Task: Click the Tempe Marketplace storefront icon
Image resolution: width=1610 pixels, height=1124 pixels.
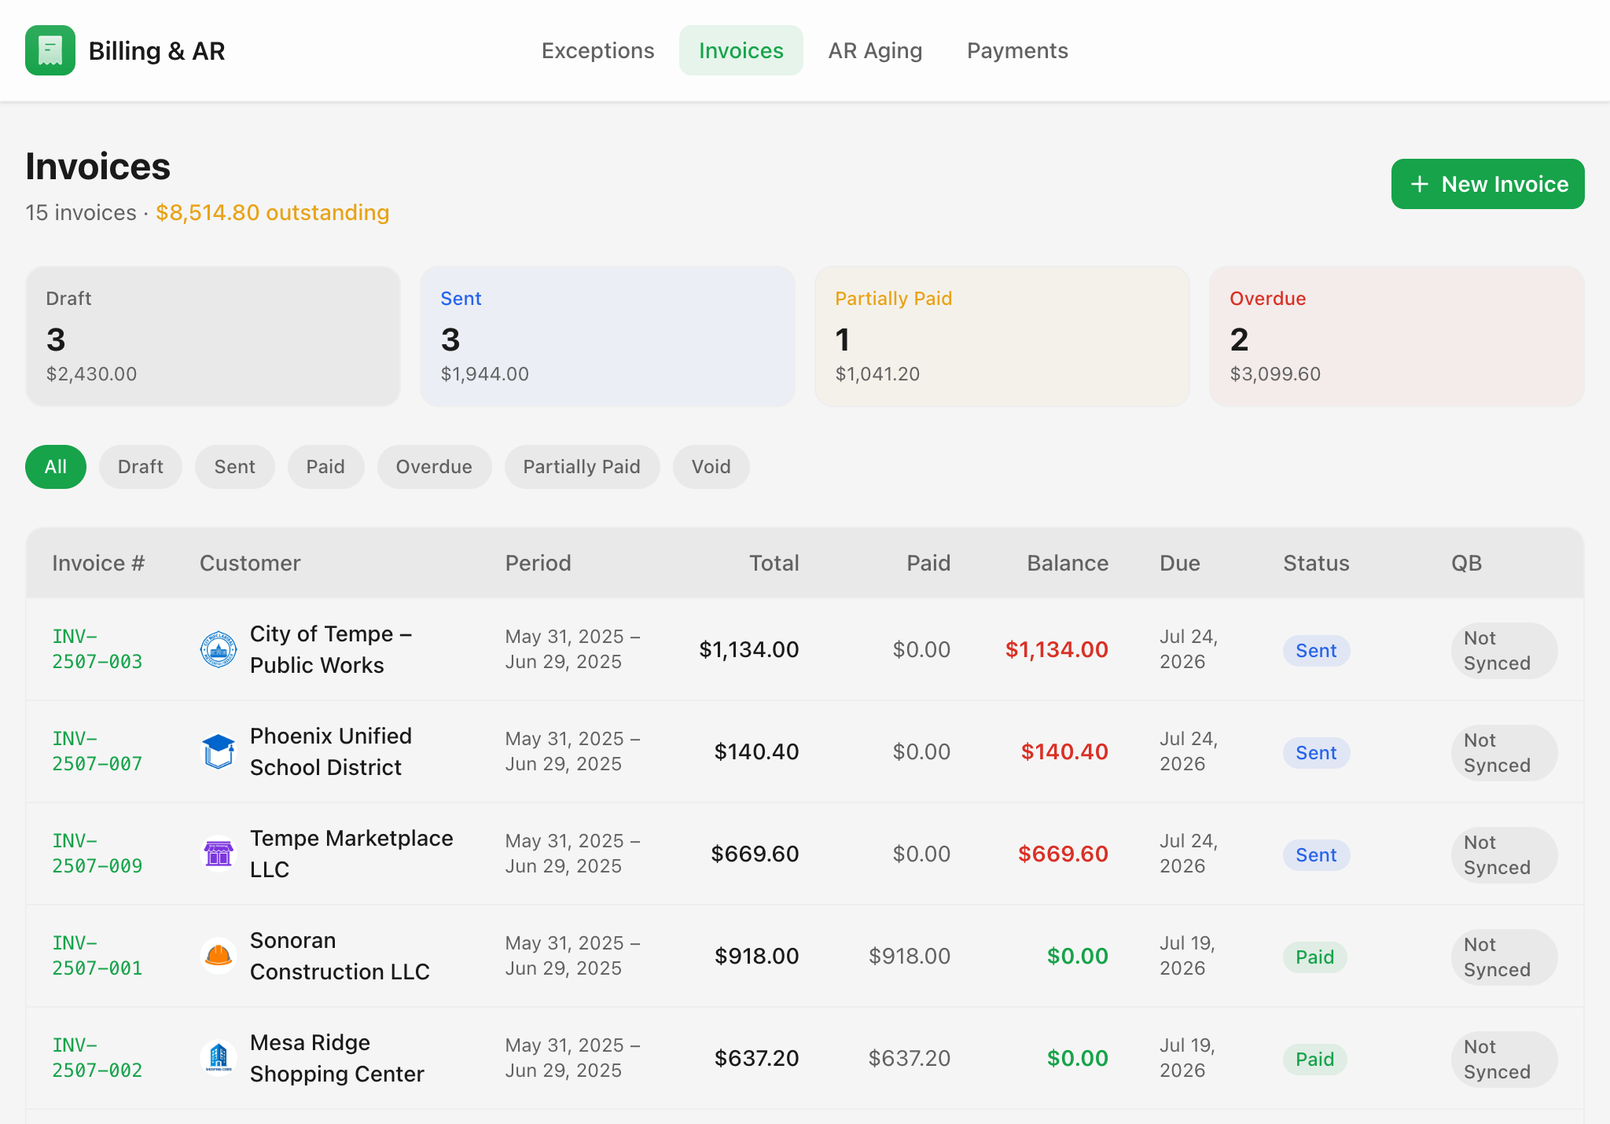Action: point(219,854)
